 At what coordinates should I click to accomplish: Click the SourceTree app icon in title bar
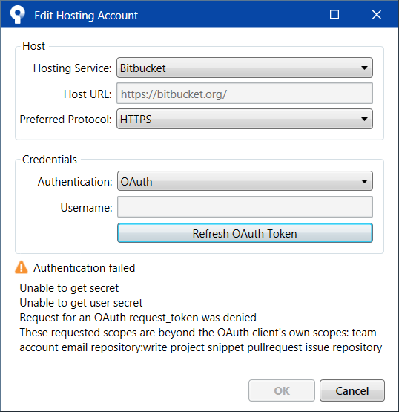coord(17,15)
